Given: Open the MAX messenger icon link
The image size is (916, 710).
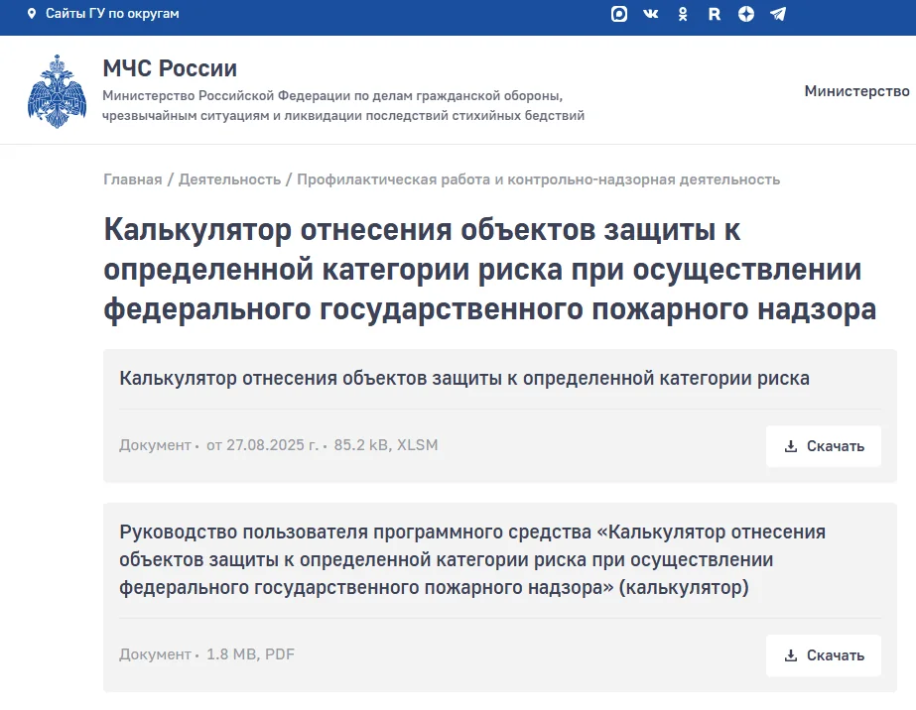Looking at the screenshot, I should pos(619,14).
